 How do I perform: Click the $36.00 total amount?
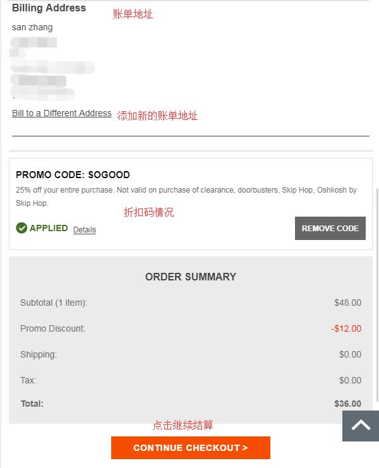347,404
